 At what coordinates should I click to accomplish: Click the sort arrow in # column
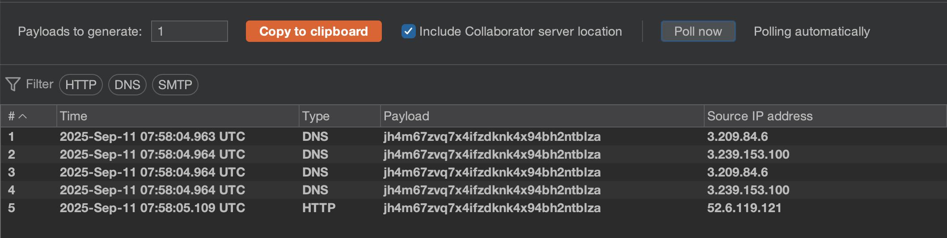click(23, 116)
